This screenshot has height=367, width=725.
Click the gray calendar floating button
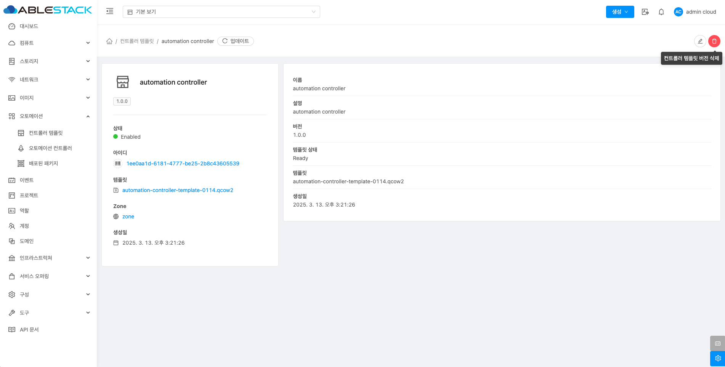[718, 343]
